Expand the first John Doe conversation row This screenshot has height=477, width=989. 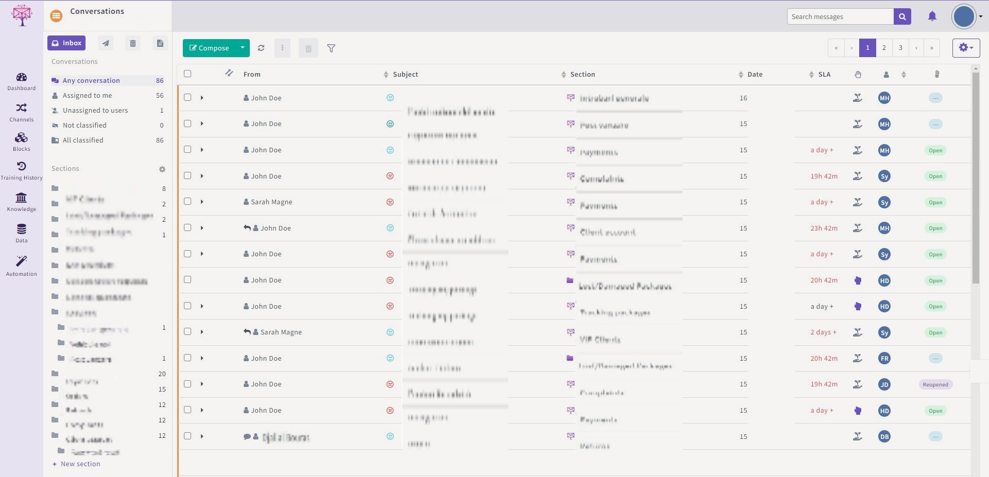click(202, 98)
